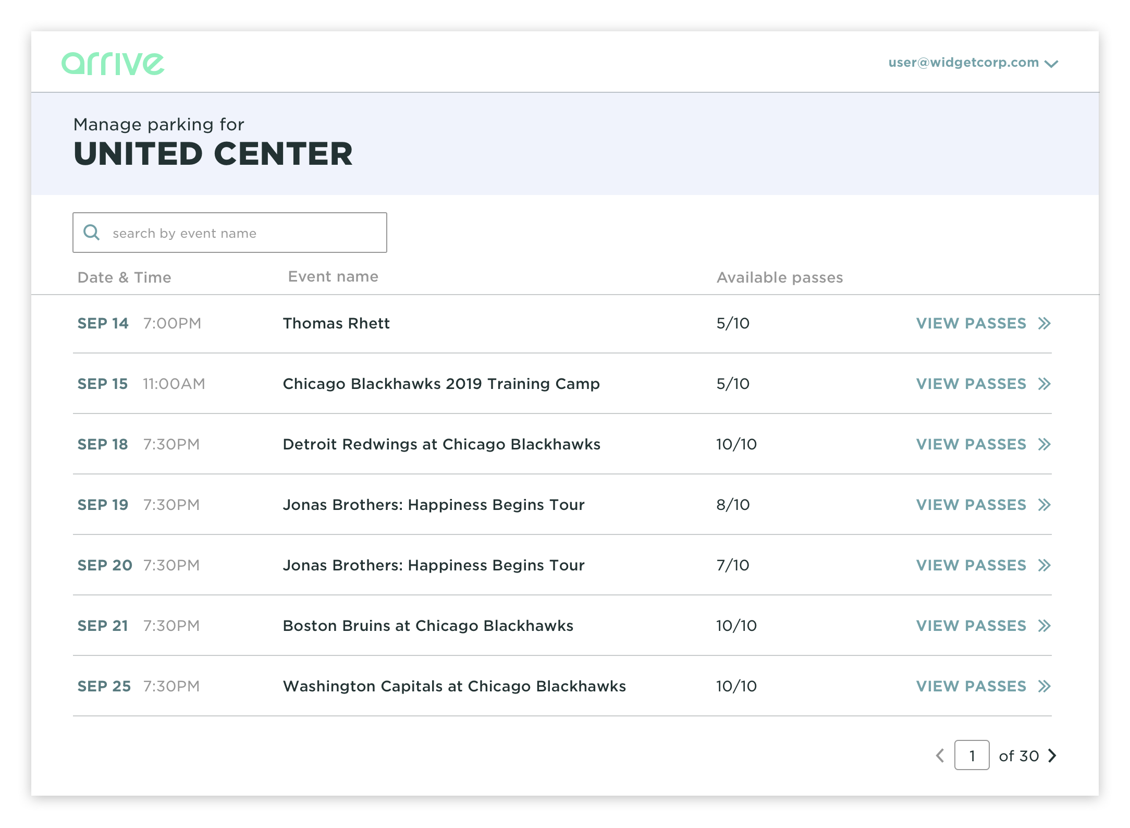
Task: Go to the previous page arrow
Action: coord(940,756)
